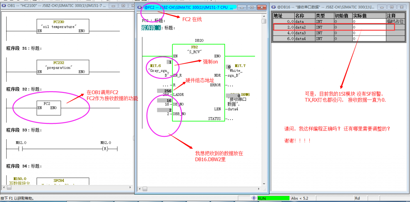The height and width of the screenshot is (202, 410).
Task: Click the 实际值 column header in DB16
Action: [x=369, y=16]
